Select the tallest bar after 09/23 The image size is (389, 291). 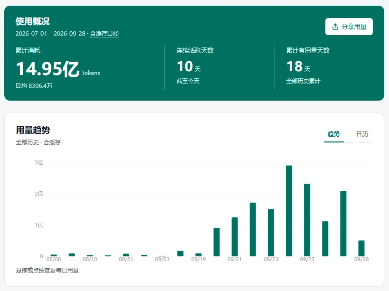click(x=289, y=211)
